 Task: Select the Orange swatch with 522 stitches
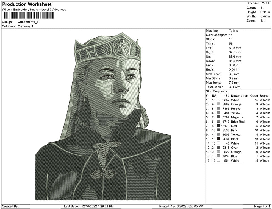click(218, 152)
